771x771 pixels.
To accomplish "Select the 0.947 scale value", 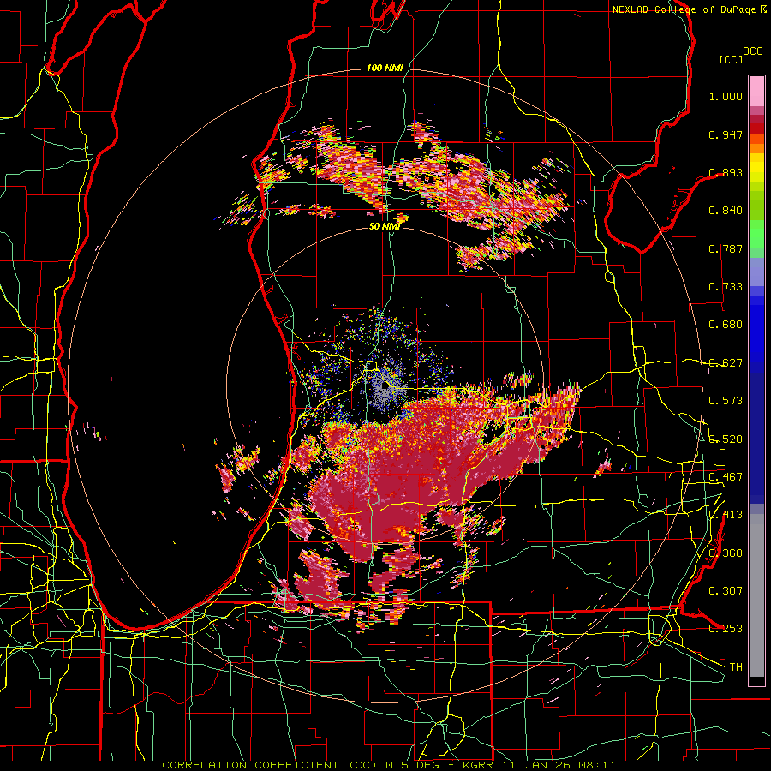I will [726, 134].
